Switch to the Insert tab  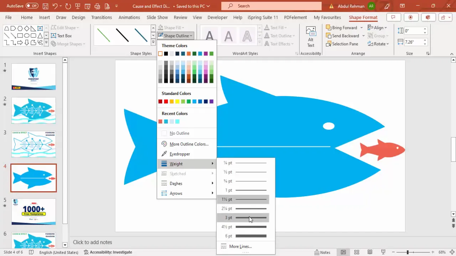(45, 17)
